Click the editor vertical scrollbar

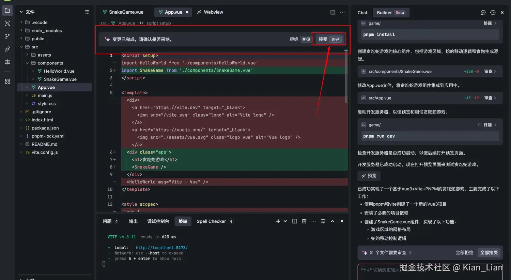click(346, 77)
